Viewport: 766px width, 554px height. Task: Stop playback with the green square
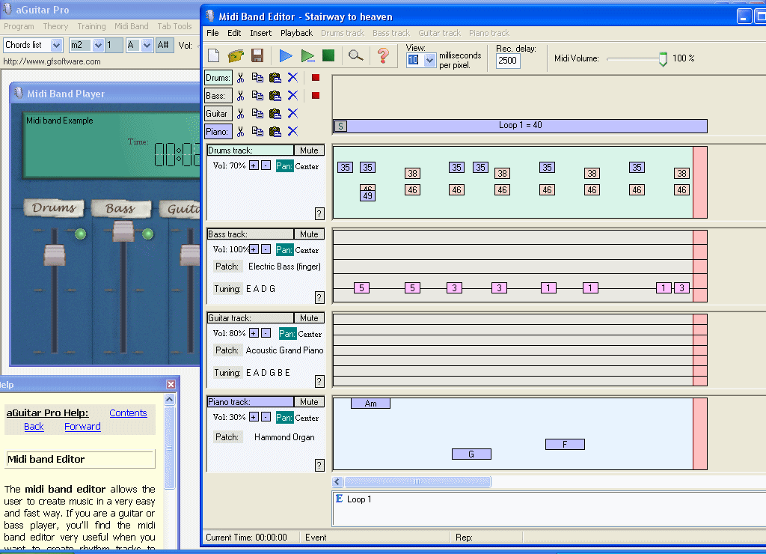click(328, 55)
